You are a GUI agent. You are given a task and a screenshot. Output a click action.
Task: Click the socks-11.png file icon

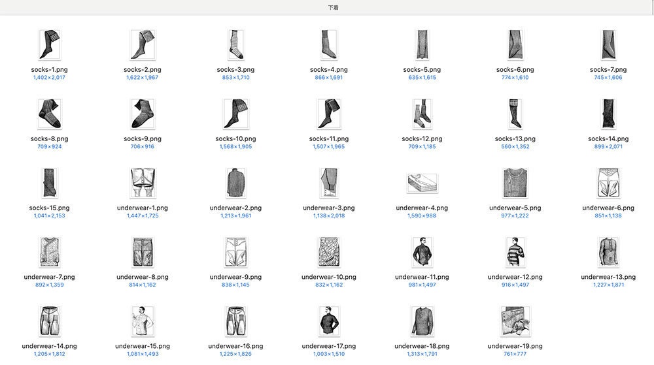click(x=329, y=114)
